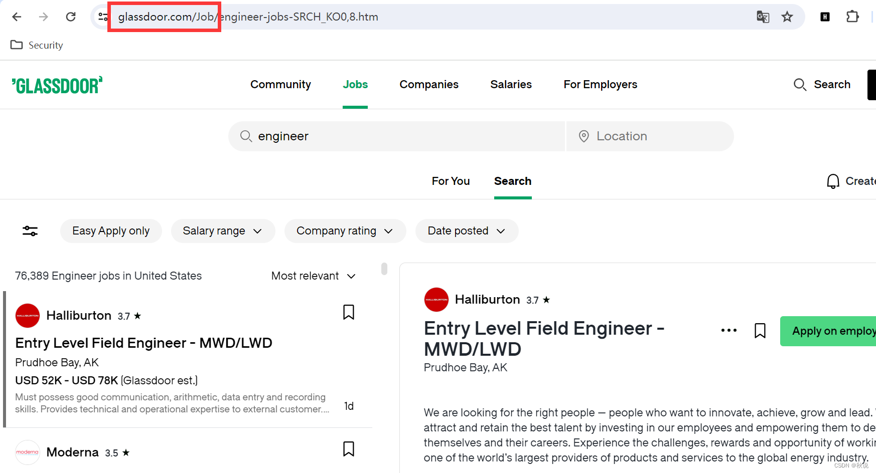
Task: Open the extensions puzzle icon
Action: [x=852, y=17]
